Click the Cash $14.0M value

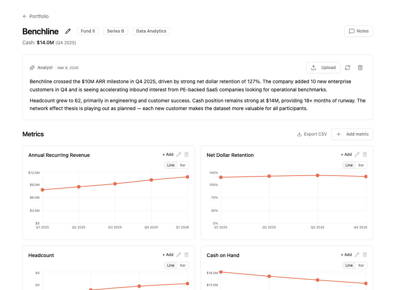[45, 42]
